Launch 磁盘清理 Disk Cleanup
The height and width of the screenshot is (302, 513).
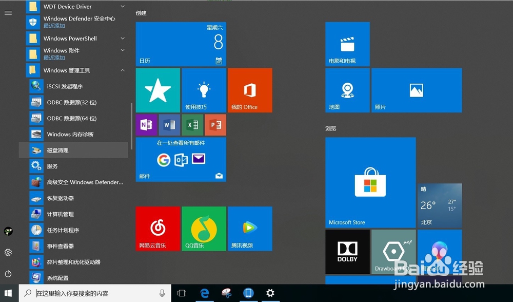(x=73, y=150)
